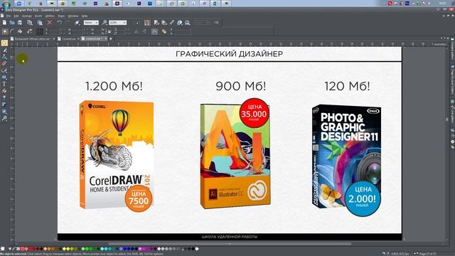This screenshot has width=455, height=256.
Task: Click the Illustrator CC box image
Action: pos(235,156)
